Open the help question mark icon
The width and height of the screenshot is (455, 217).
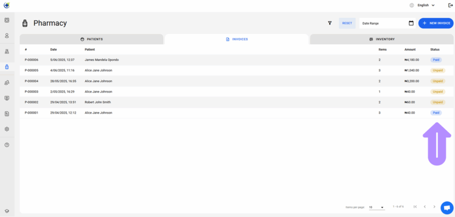(7, 145)
